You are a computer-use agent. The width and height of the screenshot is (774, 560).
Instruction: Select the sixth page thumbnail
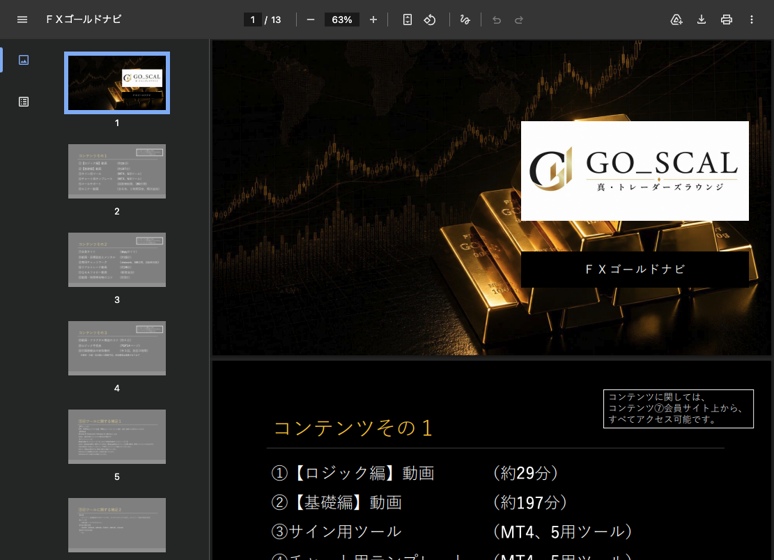click(117, 525)
